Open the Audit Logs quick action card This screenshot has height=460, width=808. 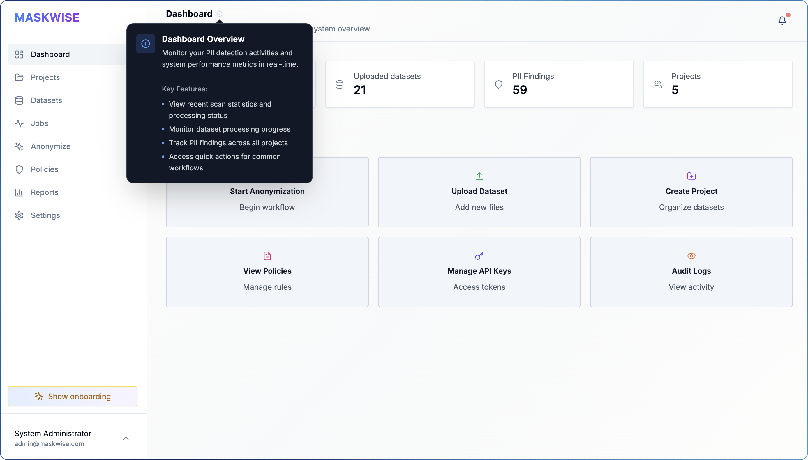(x=691, y=272)
